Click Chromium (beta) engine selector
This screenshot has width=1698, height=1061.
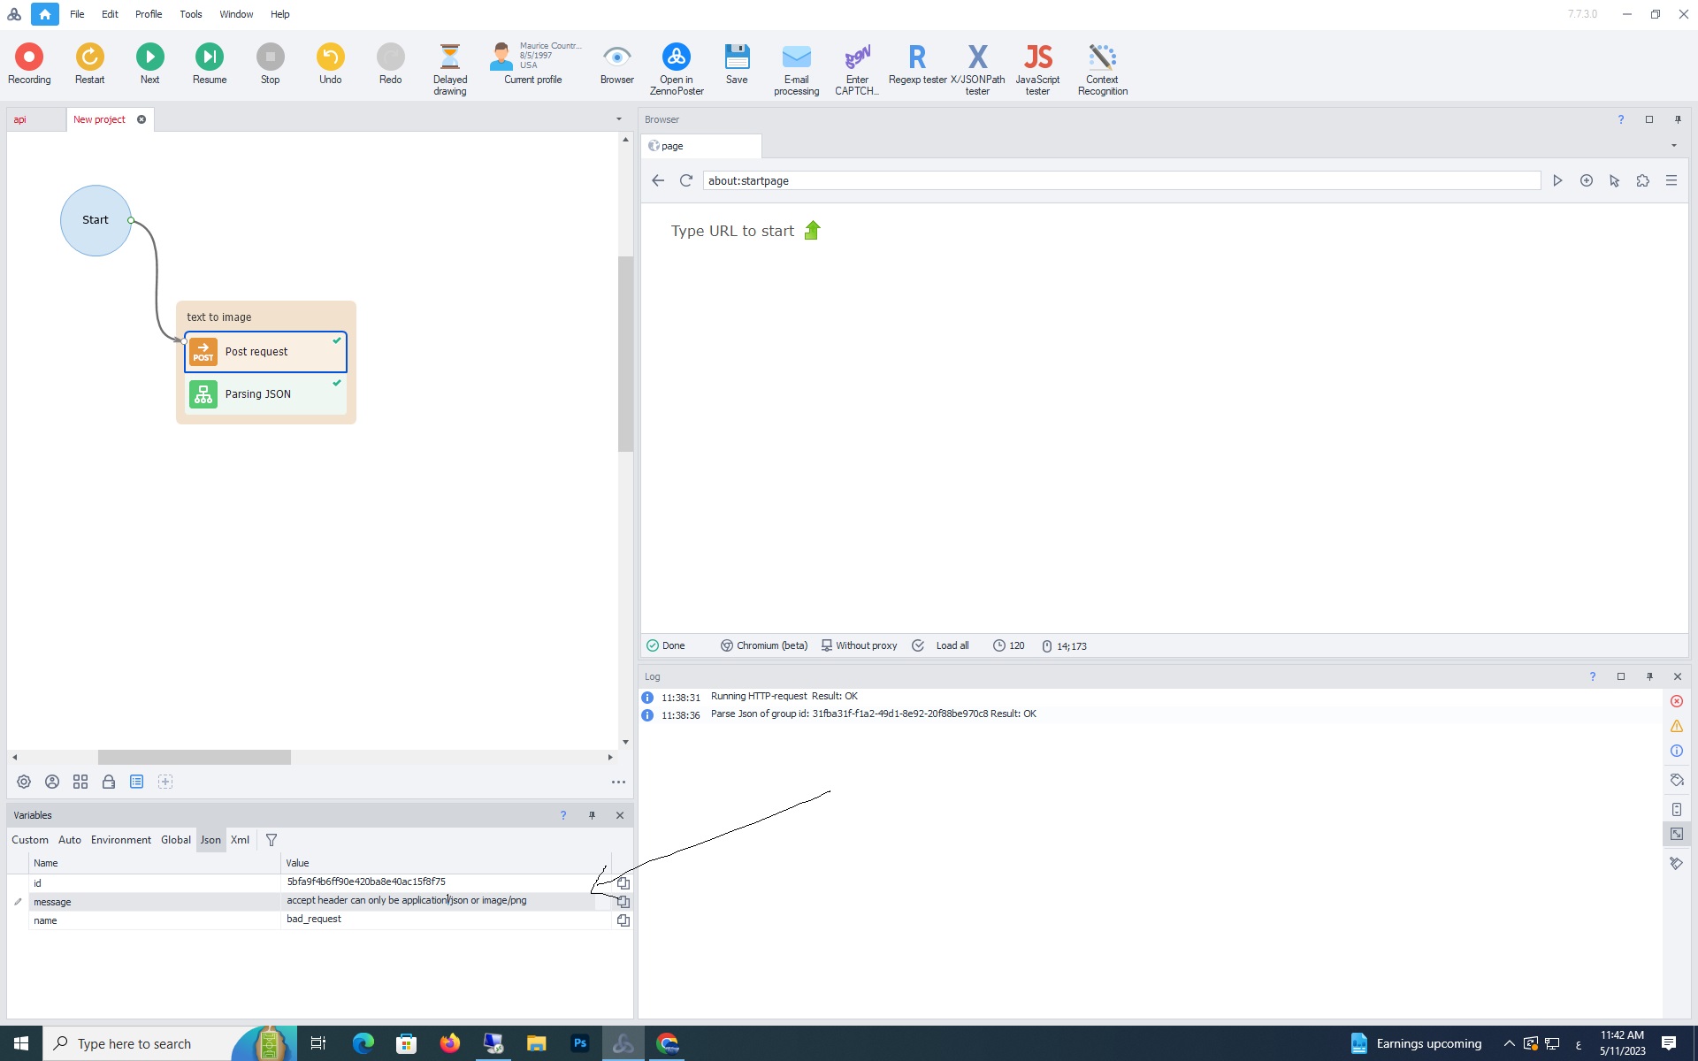[x=764, y=645]
